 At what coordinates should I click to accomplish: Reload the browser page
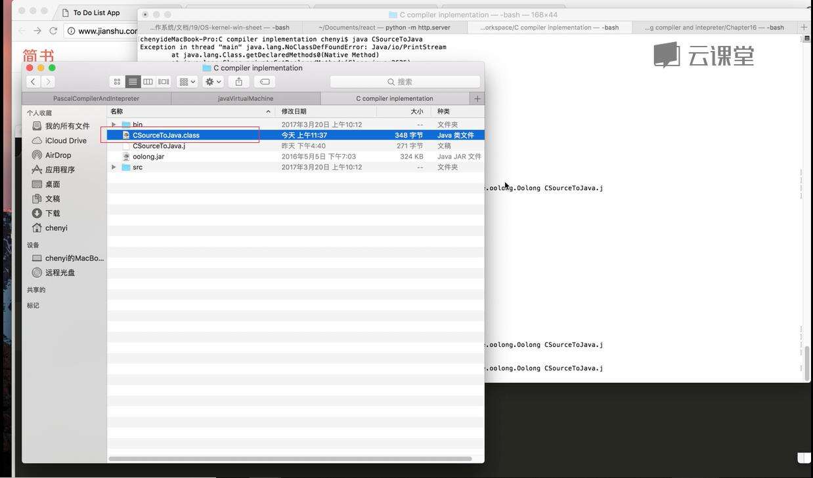[53, 31]
